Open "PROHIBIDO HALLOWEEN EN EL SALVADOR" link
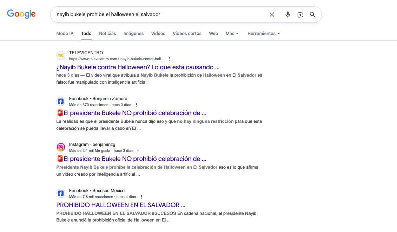397x232 pixels. 121,205
